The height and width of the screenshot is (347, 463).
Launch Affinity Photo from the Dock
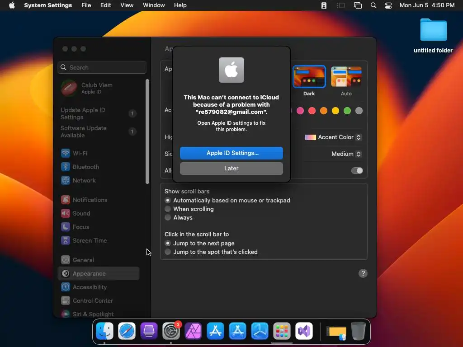pos(193,331)
